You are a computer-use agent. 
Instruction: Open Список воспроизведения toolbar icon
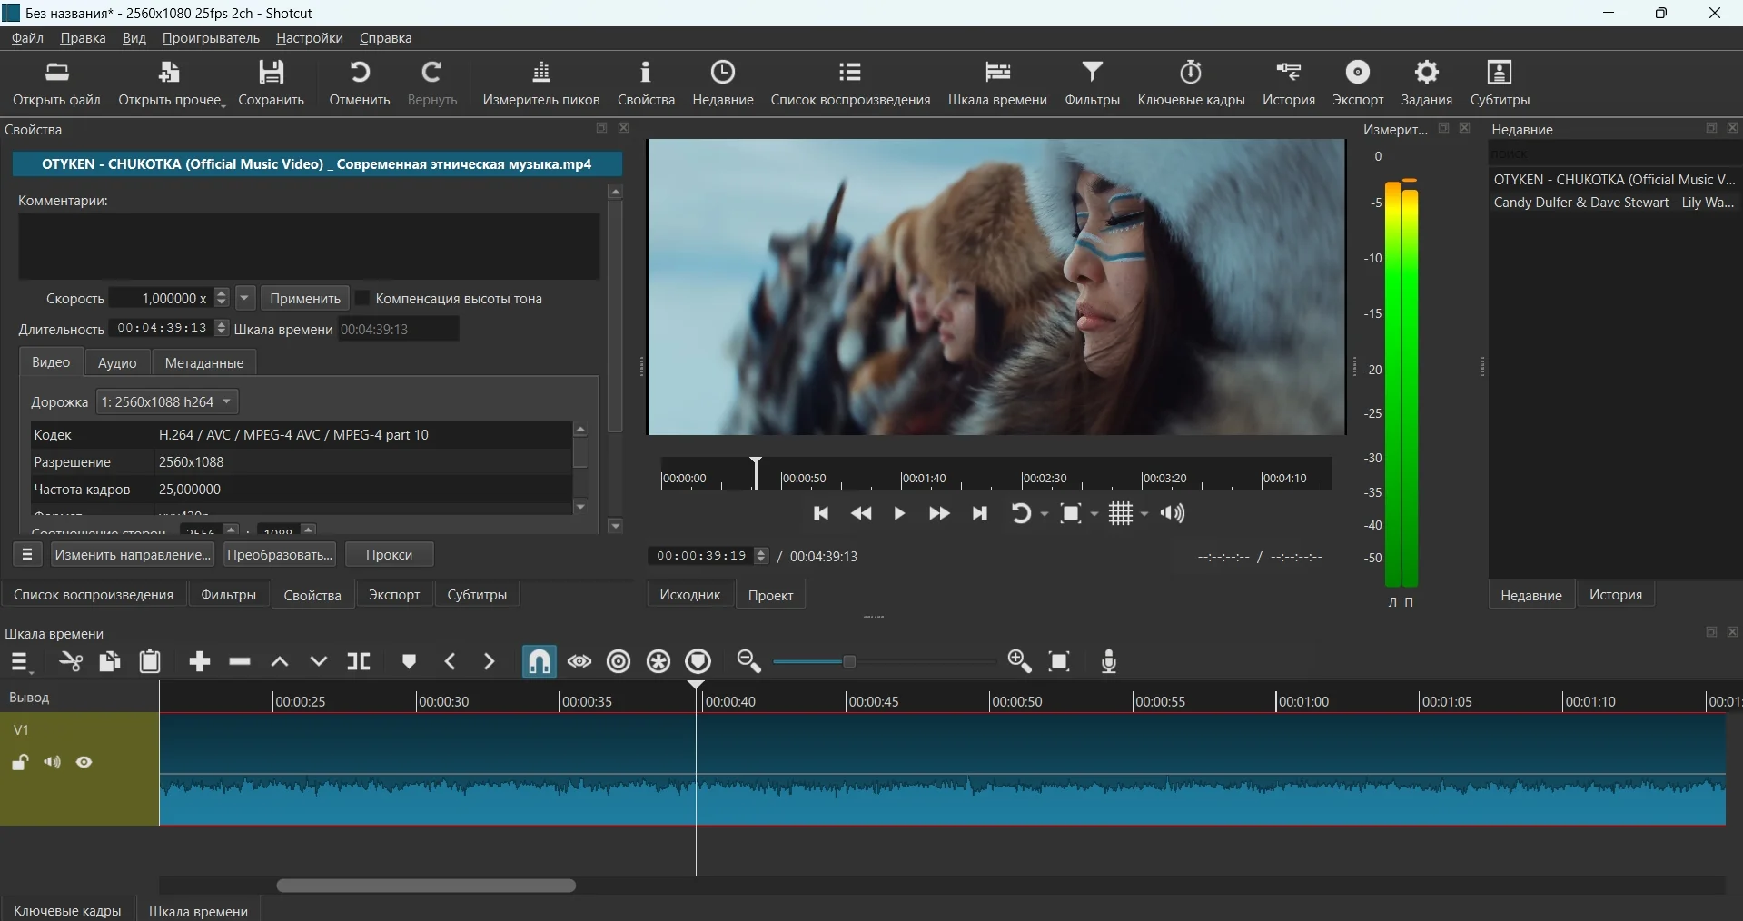[x=850, y=84]
